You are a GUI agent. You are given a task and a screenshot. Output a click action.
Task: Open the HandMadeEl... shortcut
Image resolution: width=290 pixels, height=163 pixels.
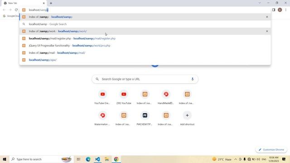[166, 97]
